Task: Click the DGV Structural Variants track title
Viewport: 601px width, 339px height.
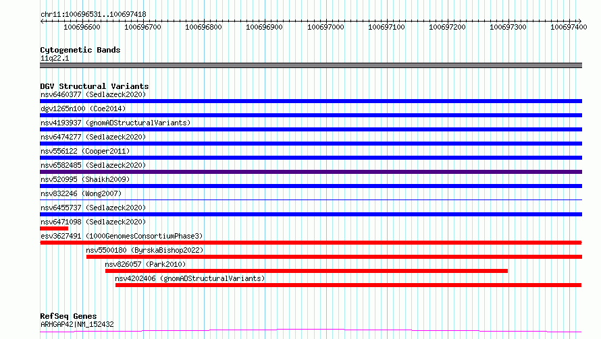Action: click(95, 86)
